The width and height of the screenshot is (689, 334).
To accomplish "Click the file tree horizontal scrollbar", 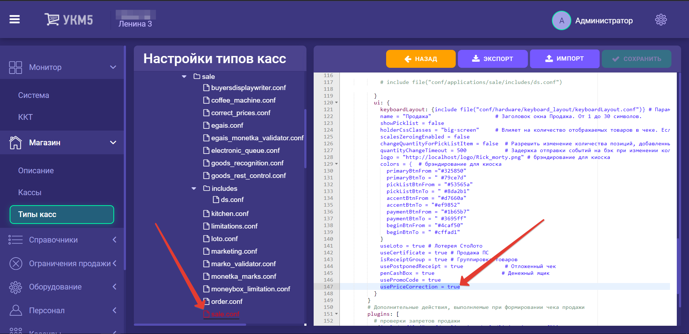I will pos(190,325).
